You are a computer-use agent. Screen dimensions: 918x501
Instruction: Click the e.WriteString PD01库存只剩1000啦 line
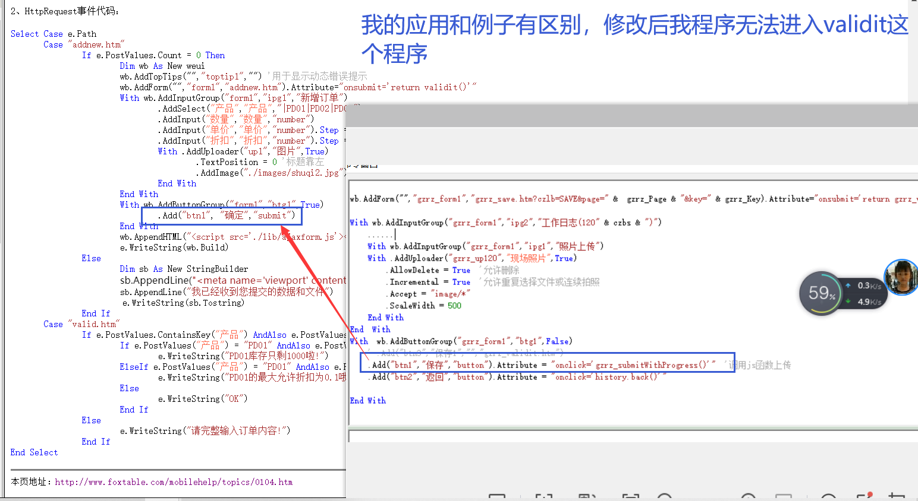coord(243,356)
